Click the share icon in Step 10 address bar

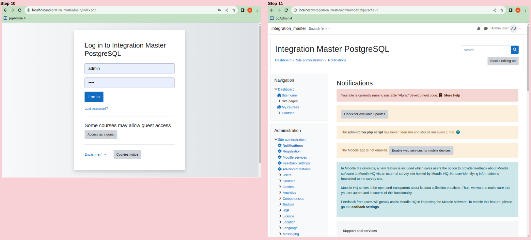226,10
